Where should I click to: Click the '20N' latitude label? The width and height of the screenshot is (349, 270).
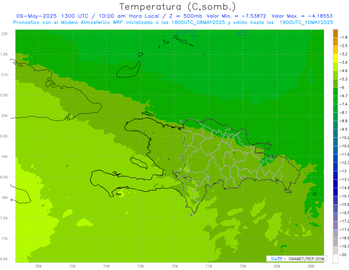(x=5, y=116)
